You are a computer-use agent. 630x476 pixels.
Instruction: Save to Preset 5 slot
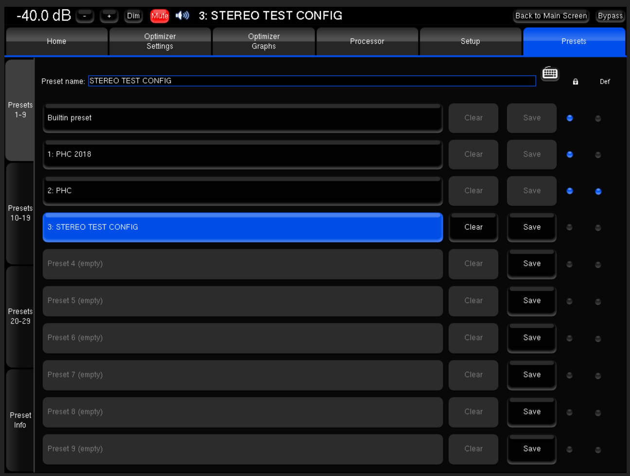click(532, 301)
